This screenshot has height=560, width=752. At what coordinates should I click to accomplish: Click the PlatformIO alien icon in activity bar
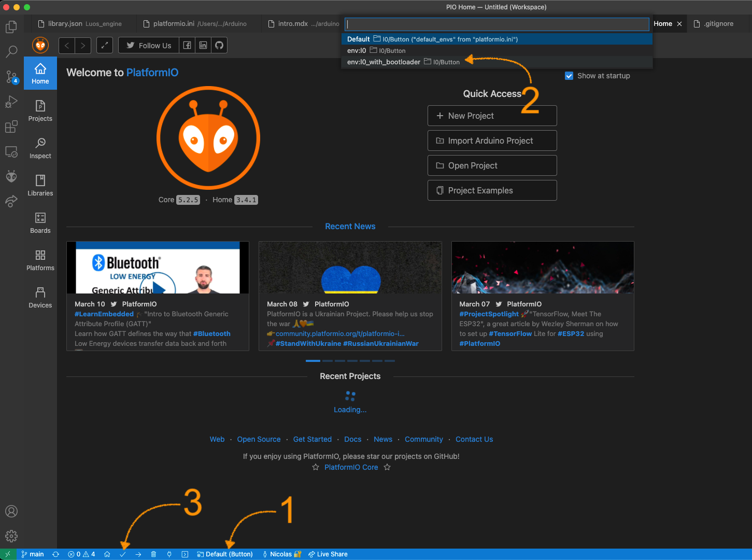coord(11,176)
